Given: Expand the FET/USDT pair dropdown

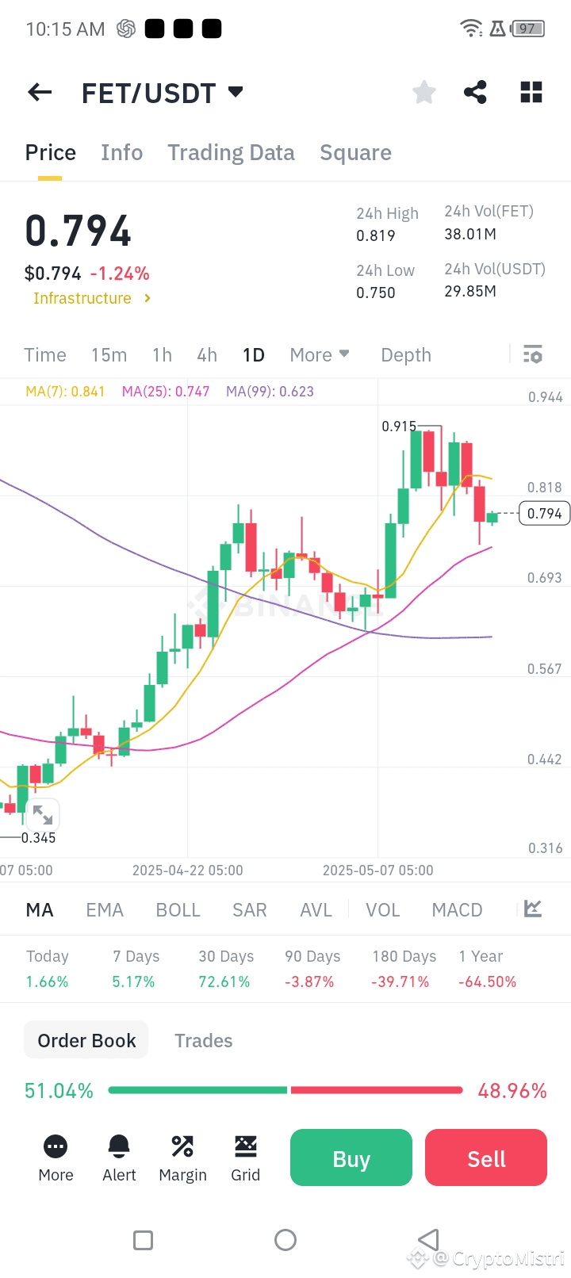Looking at the screenshot, I should (236, 92).
